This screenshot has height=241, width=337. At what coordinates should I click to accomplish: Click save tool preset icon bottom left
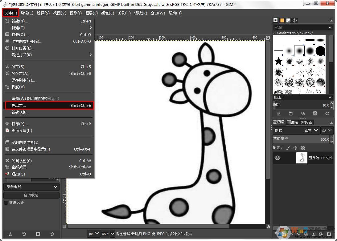pyautogui.click(x=10, y=234)
